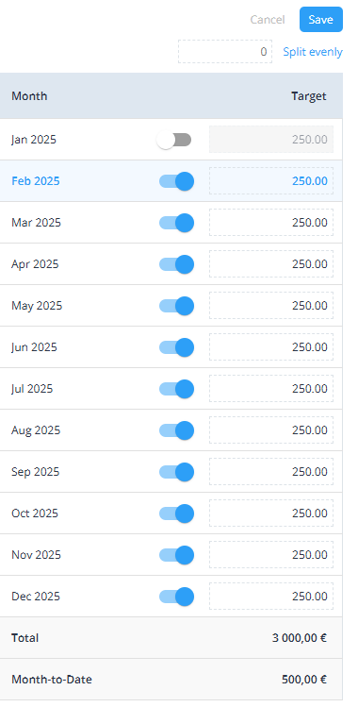
Task: Toggle the May 2025 switch off
Action: (176, 306)
